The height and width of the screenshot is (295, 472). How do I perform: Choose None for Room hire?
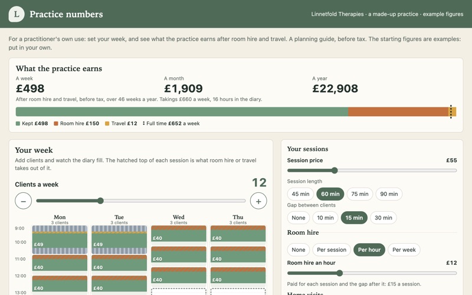tap(299, 250)
